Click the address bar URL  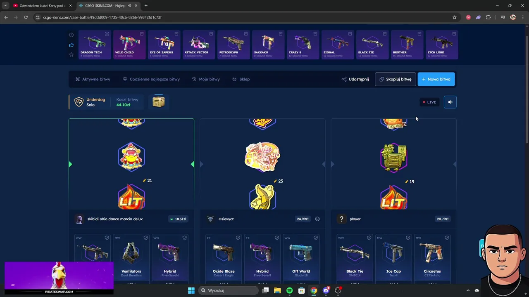pyautogui.click(x=102, y=17)
